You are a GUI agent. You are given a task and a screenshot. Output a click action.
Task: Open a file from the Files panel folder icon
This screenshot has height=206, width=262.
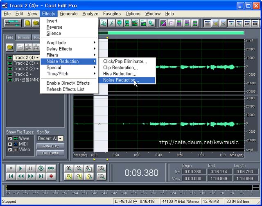[x=10, y=48]
